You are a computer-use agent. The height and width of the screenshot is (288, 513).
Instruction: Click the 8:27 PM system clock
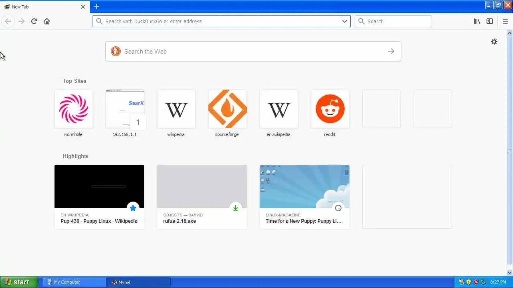tap(499, 282)
